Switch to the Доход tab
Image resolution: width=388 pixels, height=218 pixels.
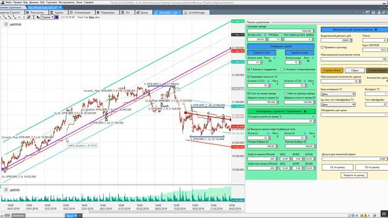[143, 12]
